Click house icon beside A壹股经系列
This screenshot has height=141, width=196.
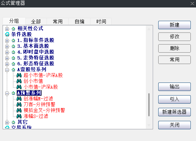13,70
